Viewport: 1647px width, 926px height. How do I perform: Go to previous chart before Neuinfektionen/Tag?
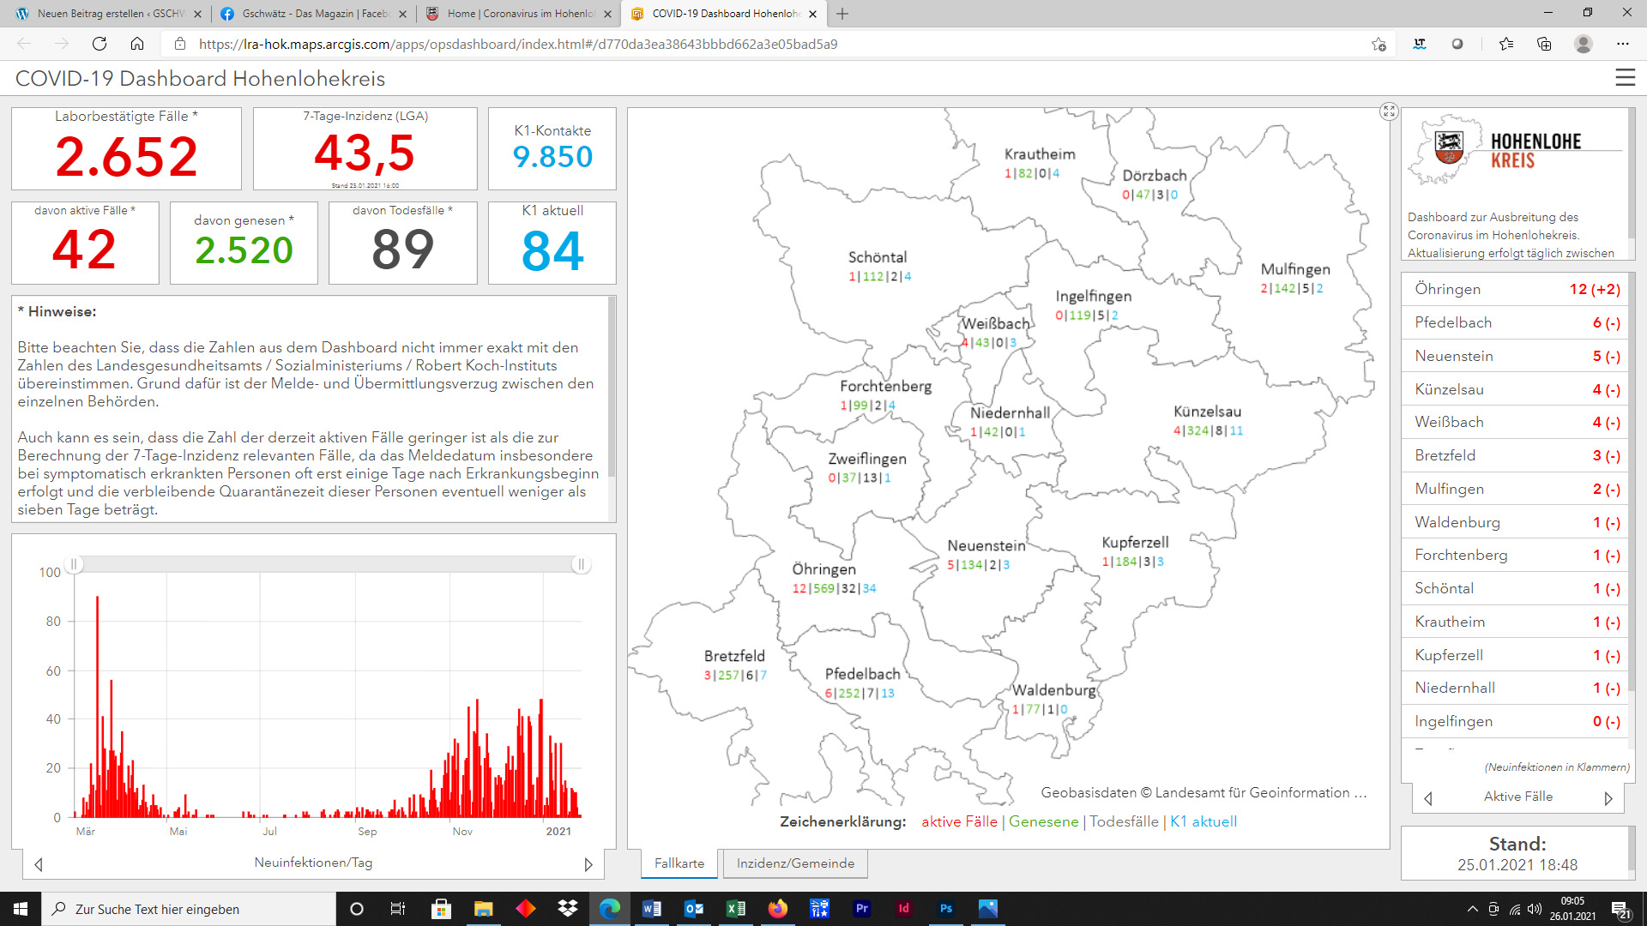tap(39, 864)
